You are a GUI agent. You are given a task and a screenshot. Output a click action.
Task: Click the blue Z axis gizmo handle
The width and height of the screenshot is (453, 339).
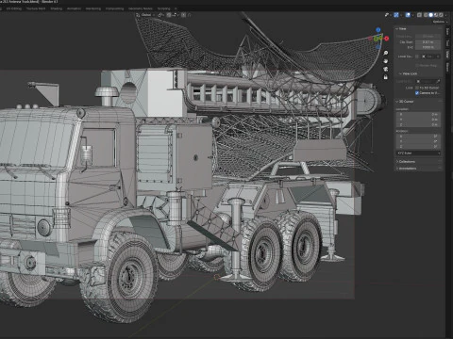[x=378, y=30]
